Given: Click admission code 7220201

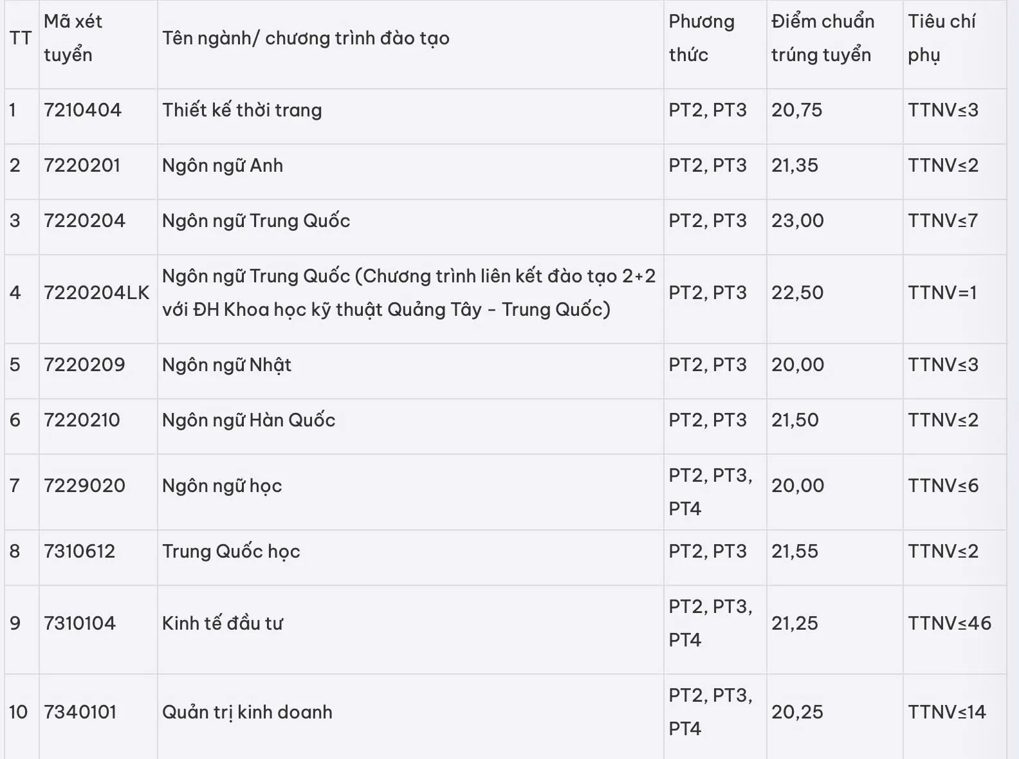Looking at the screenshot, I should point(82,165).
